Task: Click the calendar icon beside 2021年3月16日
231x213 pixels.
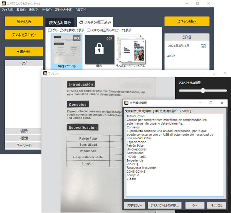Action: pos(203,46)
